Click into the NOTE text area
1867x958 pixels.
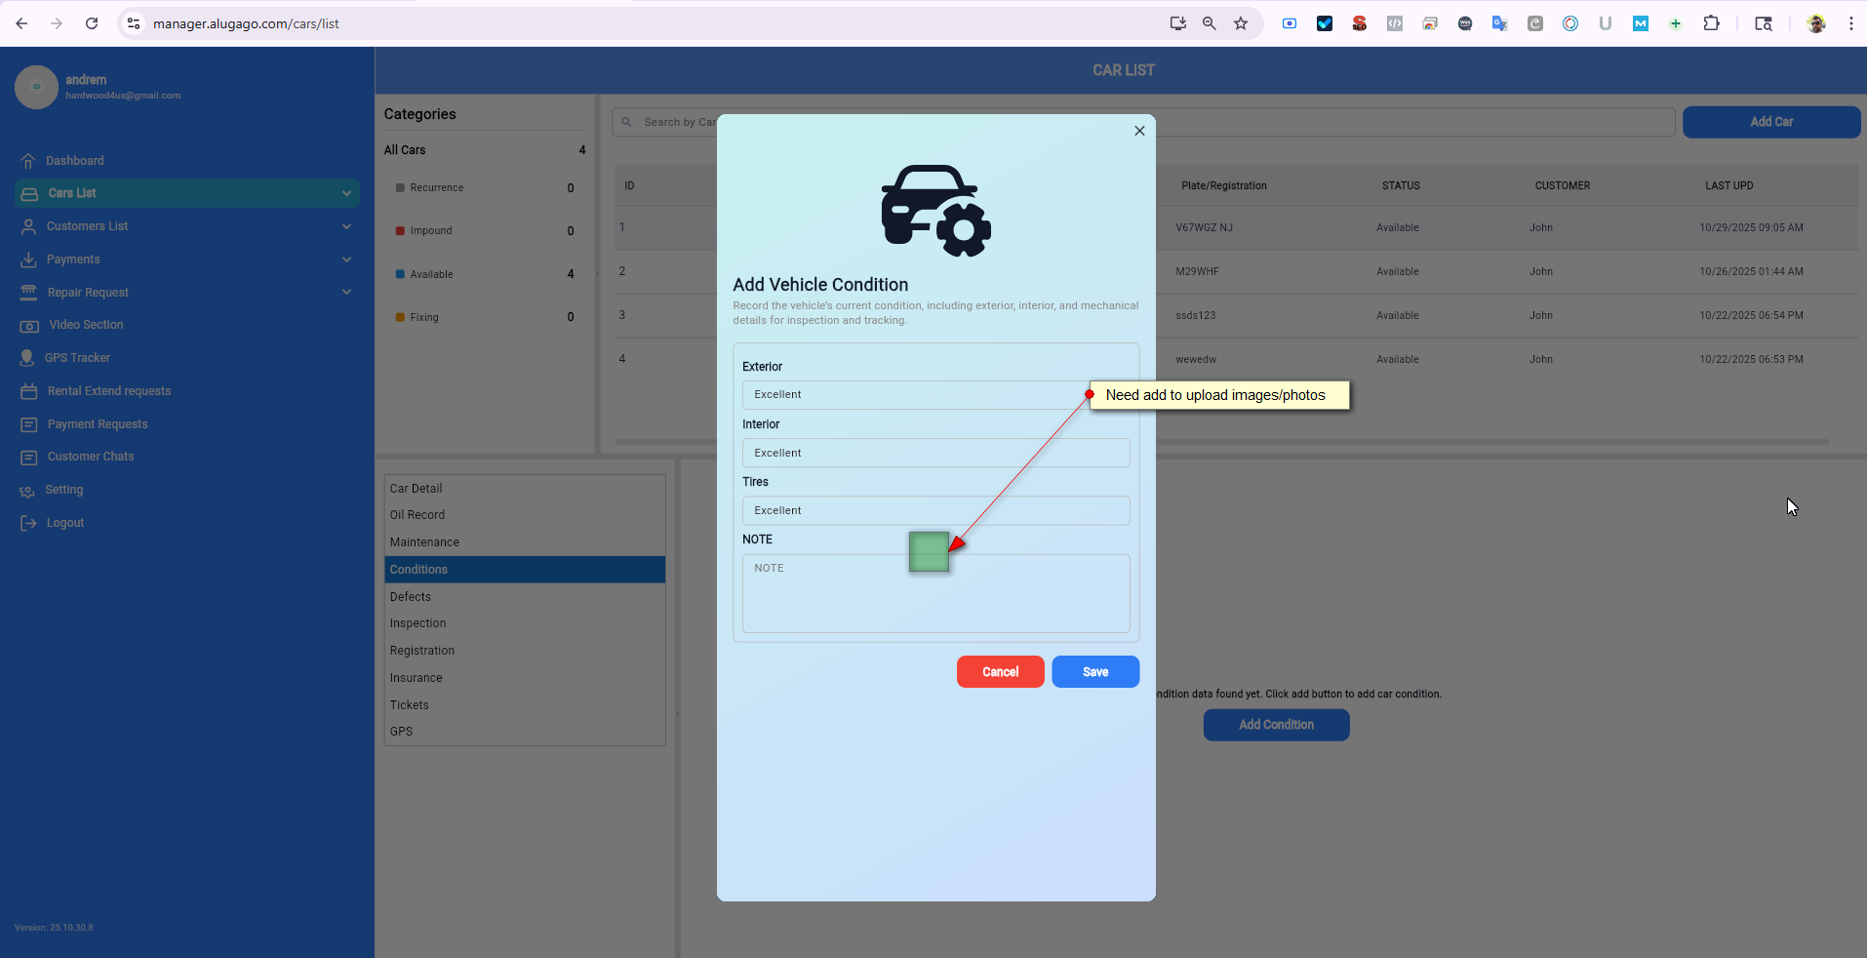point(935,600)
